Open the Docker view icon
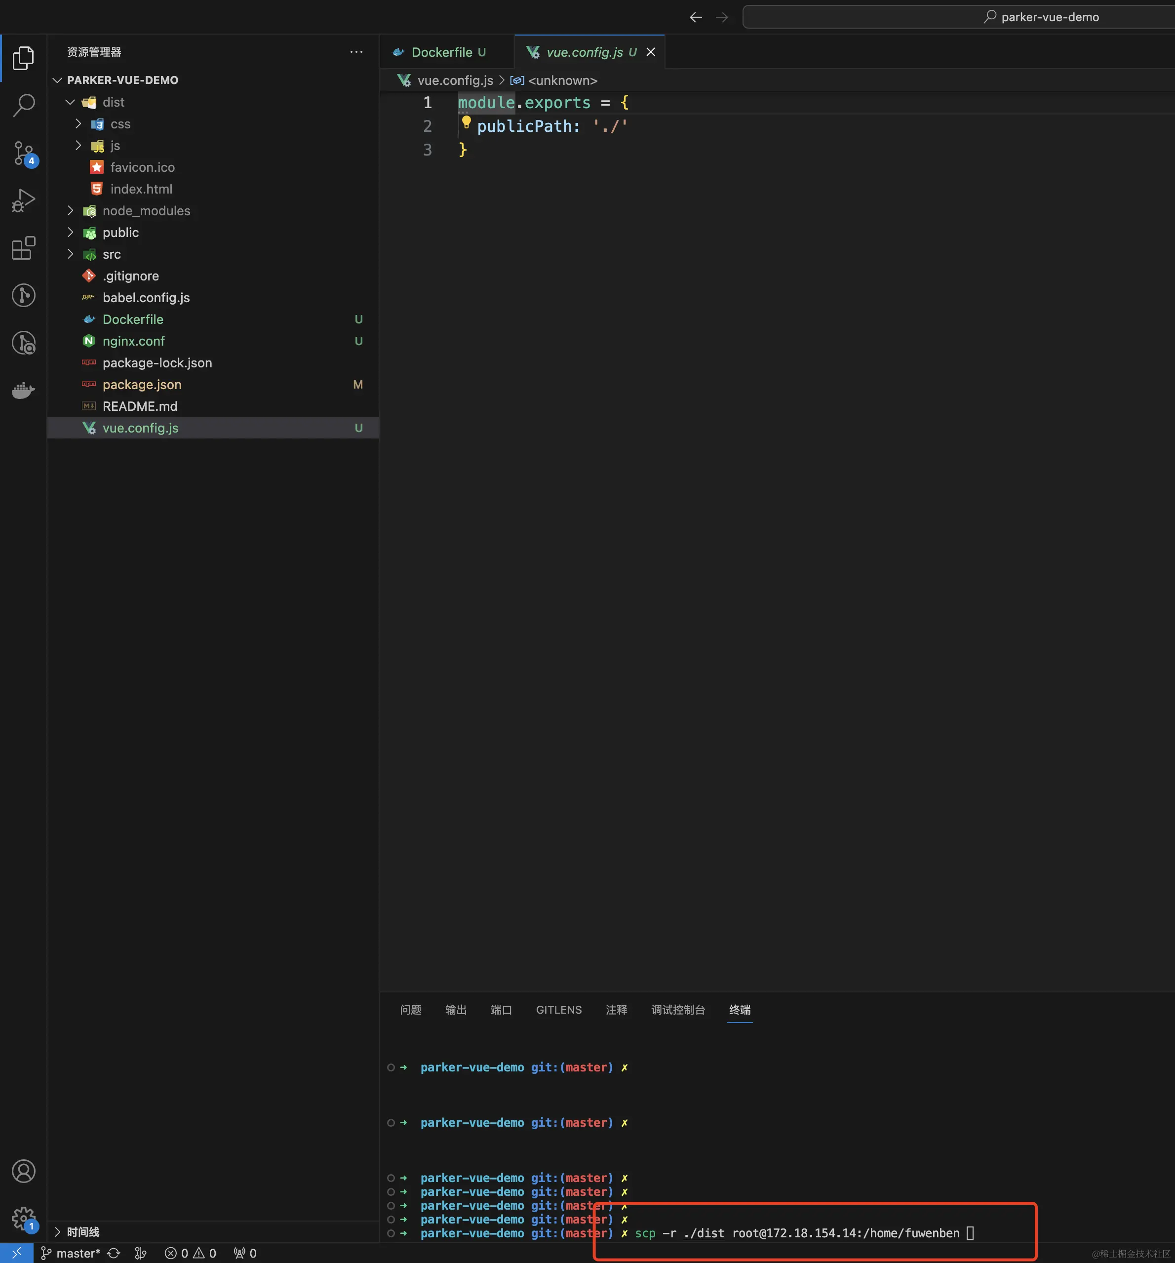Image resolution: width=1175 pixels, height=1263 pixels. pyautogui.click(x=24, y=390)
